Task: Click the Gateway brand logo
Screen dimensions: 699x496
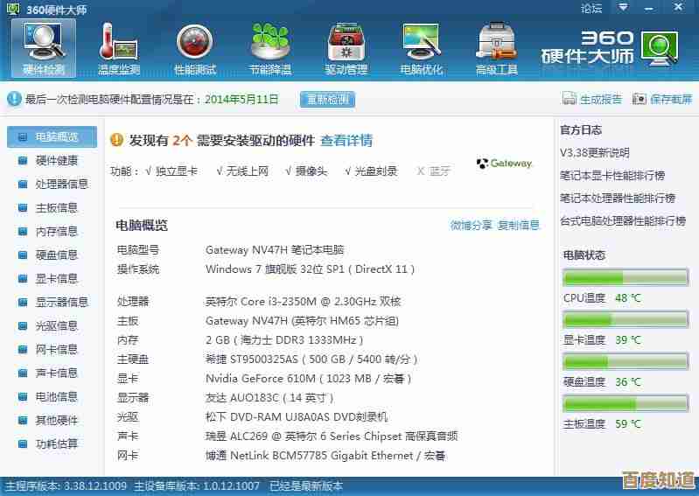Action: pyautogui.click(x=504, y=164)
